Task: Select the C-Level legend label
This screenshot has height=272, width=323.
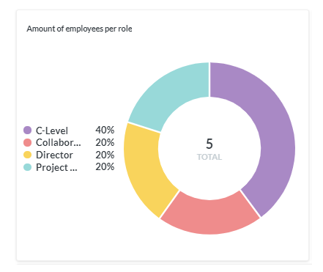Action: tap(52, 131)
